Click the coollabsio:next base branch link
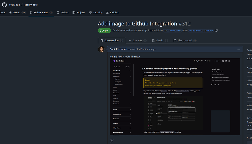Image resolution: width=252 pixels, height=144 pixels. [172, 31]
